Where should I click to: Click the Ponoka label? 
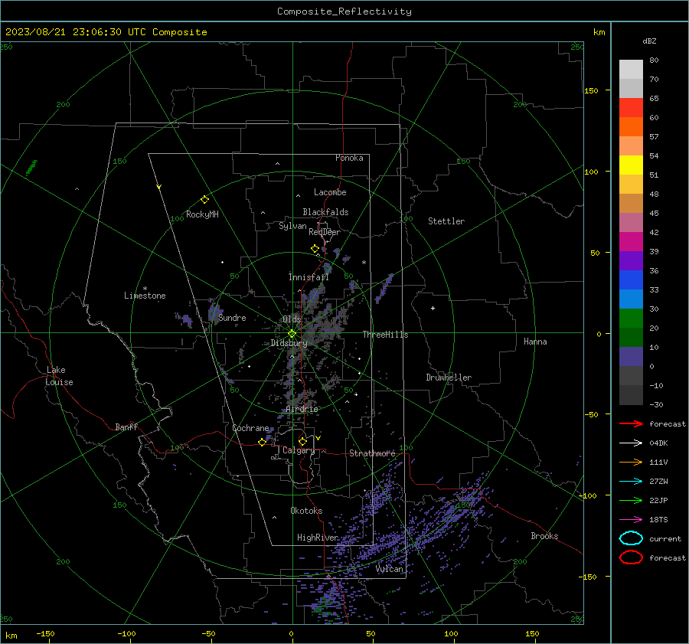[x=349, y=158]
